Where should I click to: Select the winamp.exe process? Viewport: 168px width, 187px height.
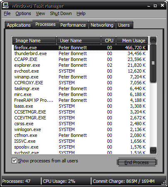click(x=81, y=77)
